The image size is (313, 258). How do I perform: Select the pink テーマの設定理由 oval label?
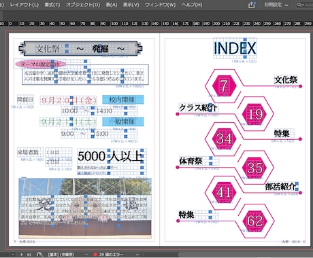pos(40,64)
